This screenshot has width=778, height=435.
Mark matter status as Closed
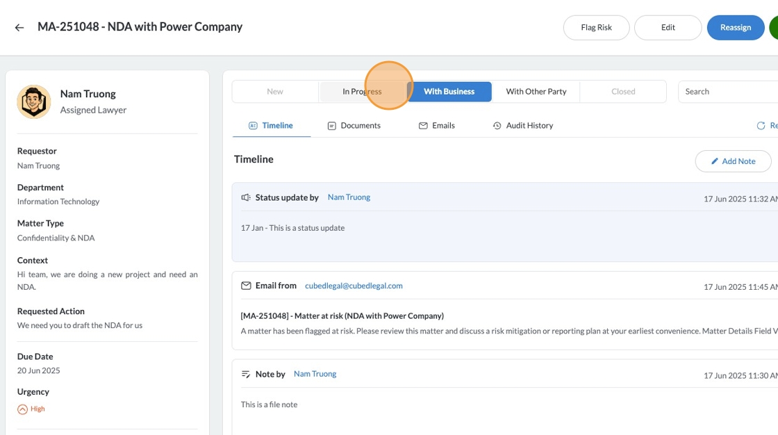click(623, 92)
